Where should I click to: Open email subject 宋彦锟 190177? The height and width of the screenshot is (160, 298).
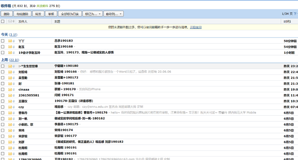coord(65,136)
